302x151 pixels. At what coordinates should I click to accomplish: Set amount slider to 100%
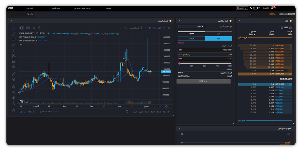(231, 63)
